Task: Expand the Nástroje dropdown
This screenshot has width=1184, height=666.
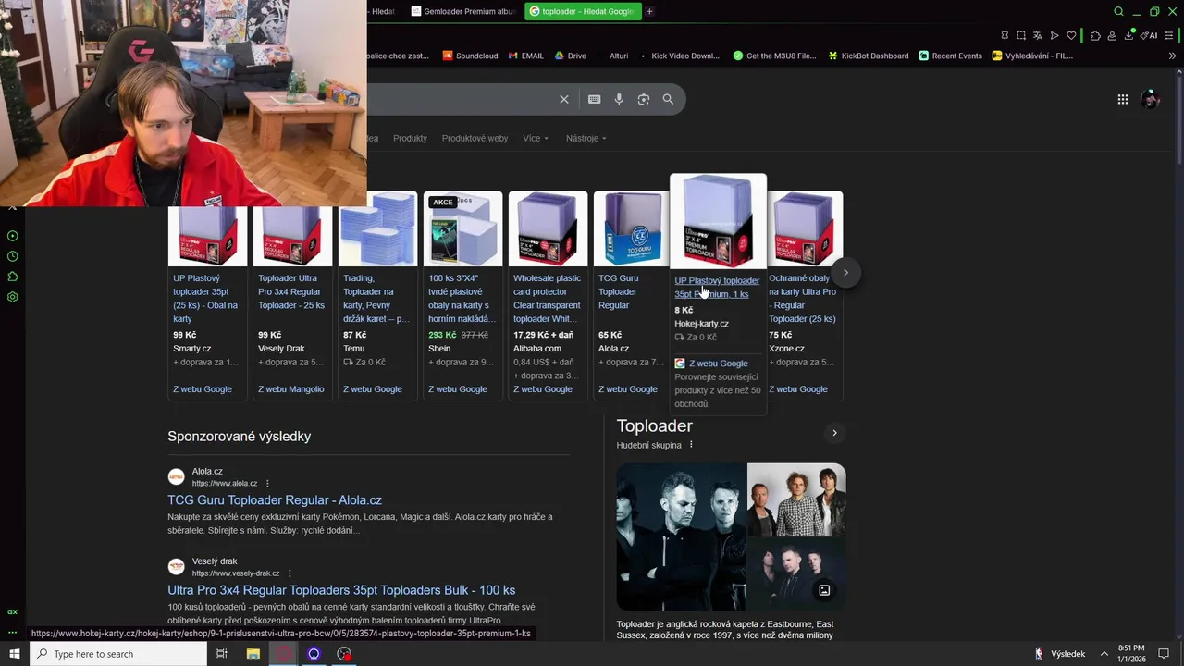Action: [586, 138]
